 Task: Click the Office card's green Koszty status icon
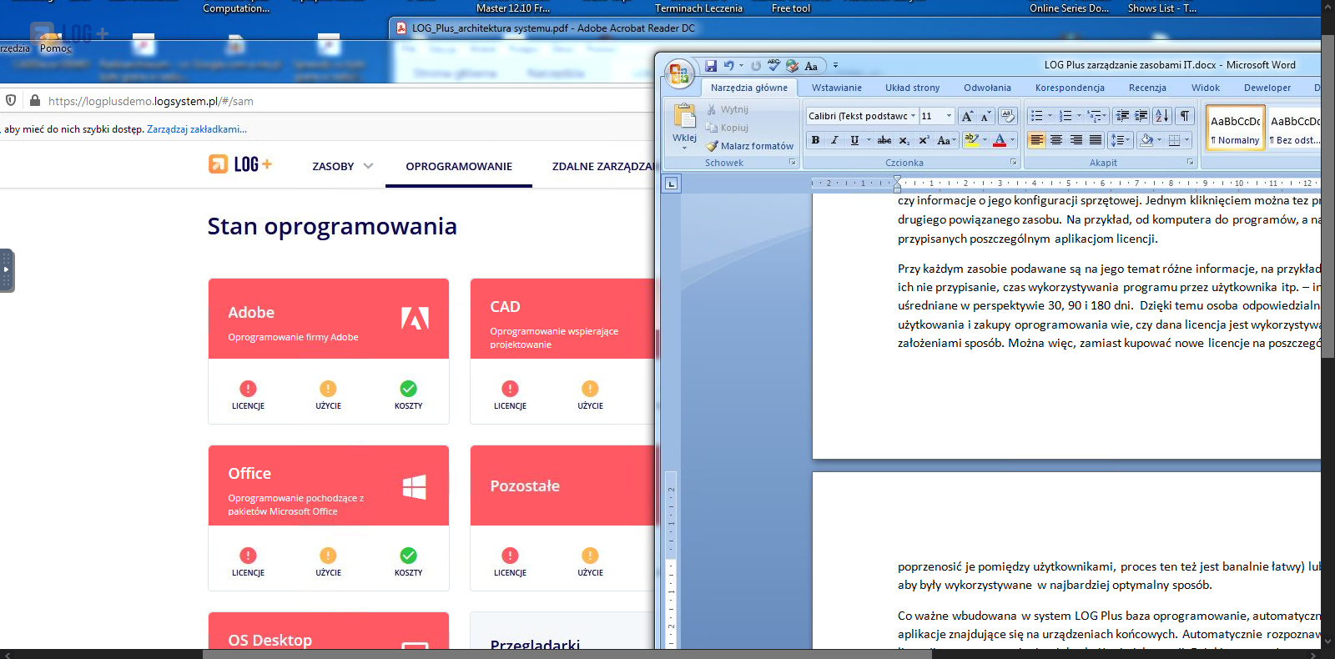coord(408,556)
